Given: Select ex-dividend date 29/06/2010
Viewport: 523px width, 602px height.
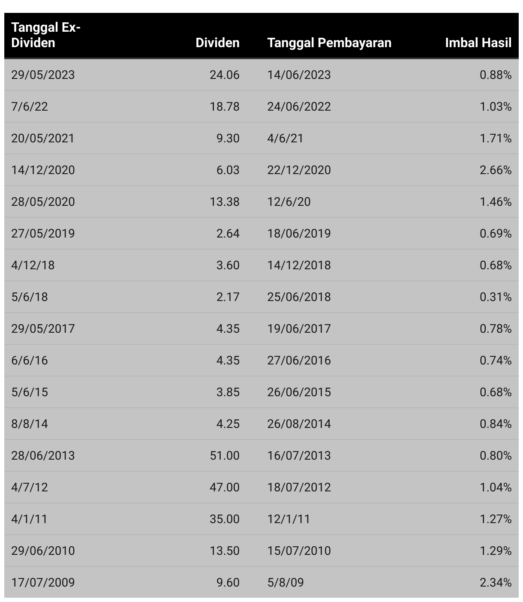Looking at the screenshot, I should (x=43, y=551).
